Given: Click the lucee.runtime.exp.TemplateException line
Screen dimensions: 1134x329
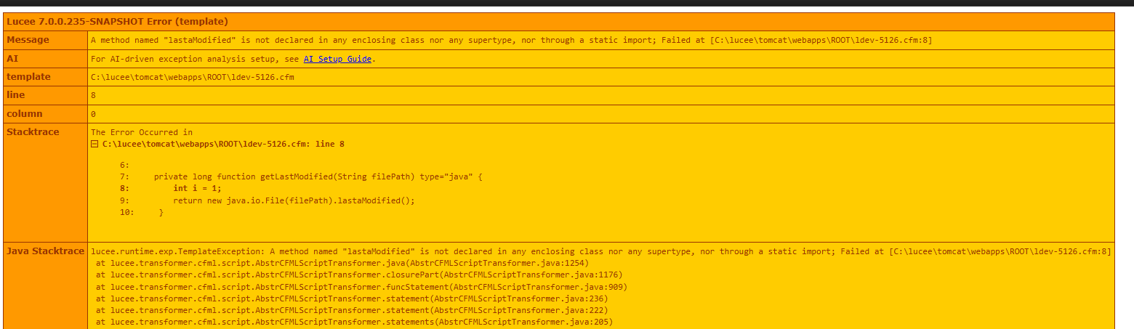Looking at the screenshot, I should [x=600, y=251].
